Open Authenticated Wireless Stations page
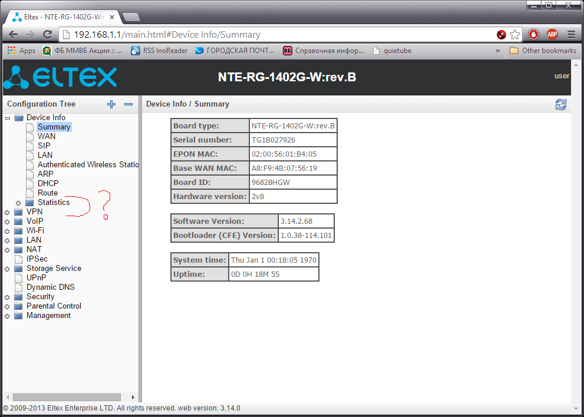Screen dimensions: 584x417 tap(88, 164)
